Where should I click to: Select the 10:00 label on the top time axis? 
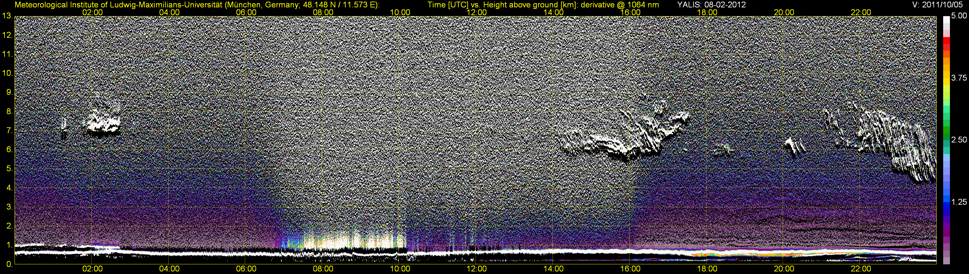(400, 12)
